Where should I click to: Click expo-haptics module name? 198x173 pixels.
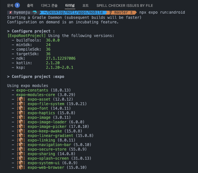(41, 113)
